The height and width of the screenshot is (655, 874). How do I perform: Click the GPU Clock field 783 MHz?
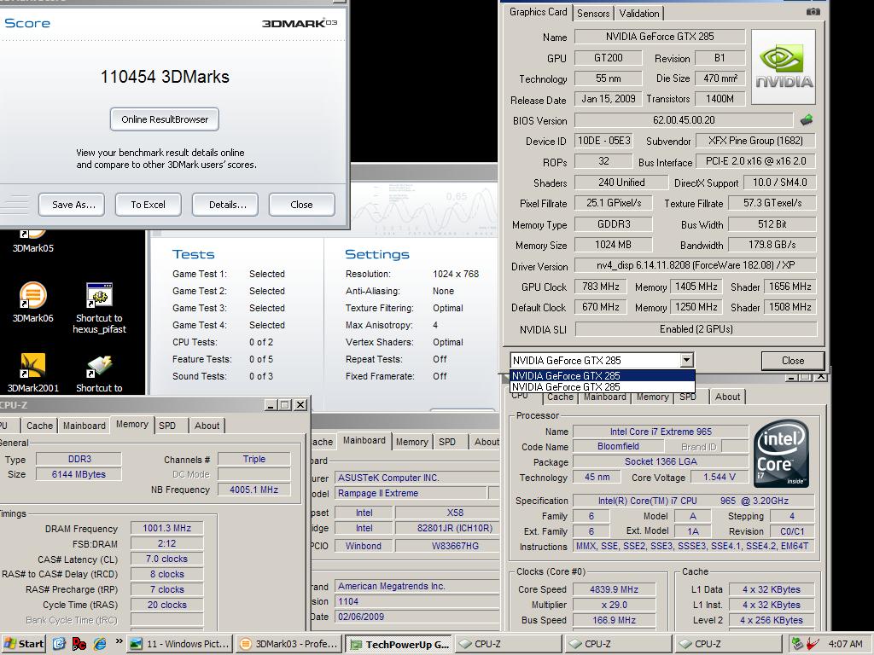[x=601, y=287]
